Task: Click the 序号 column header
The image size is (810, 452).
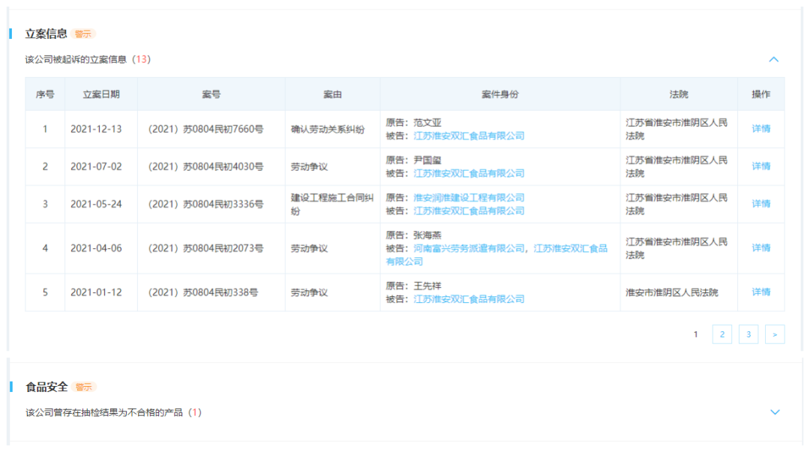Action: [45, 94]
